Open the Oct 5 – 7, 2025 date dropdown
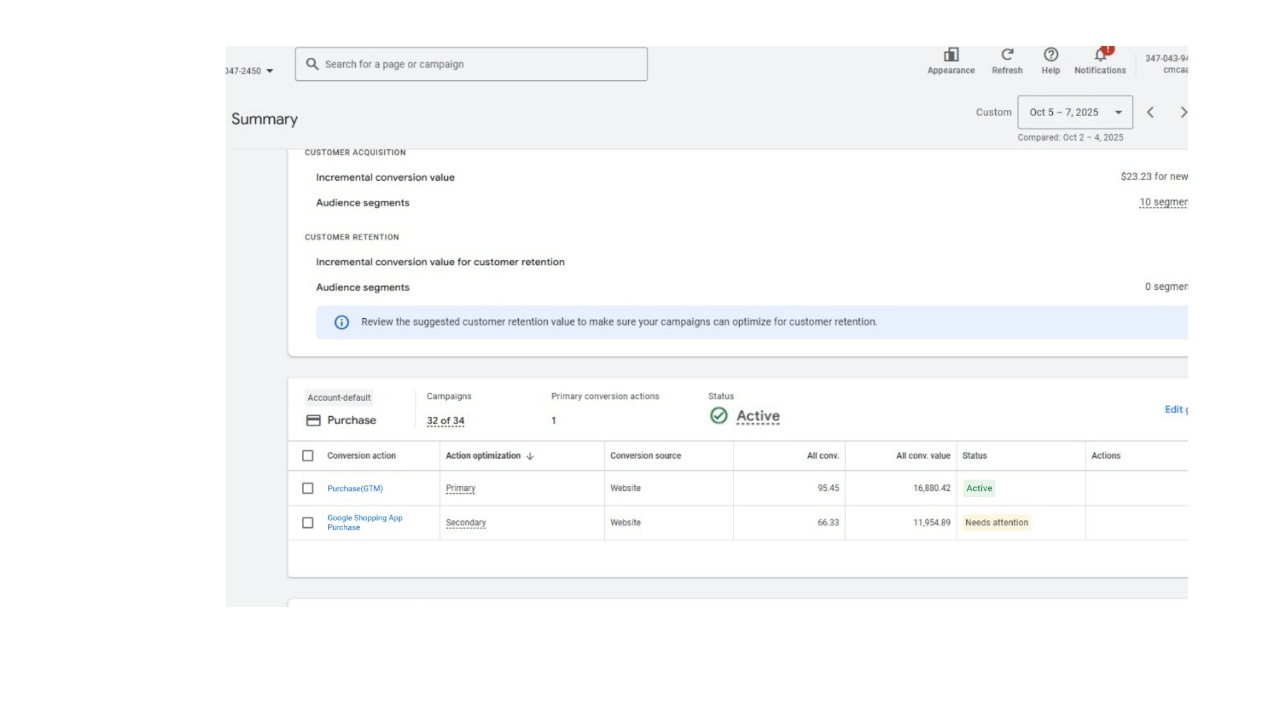This screenshot has width=1285, height=723. coord(1075,112)
